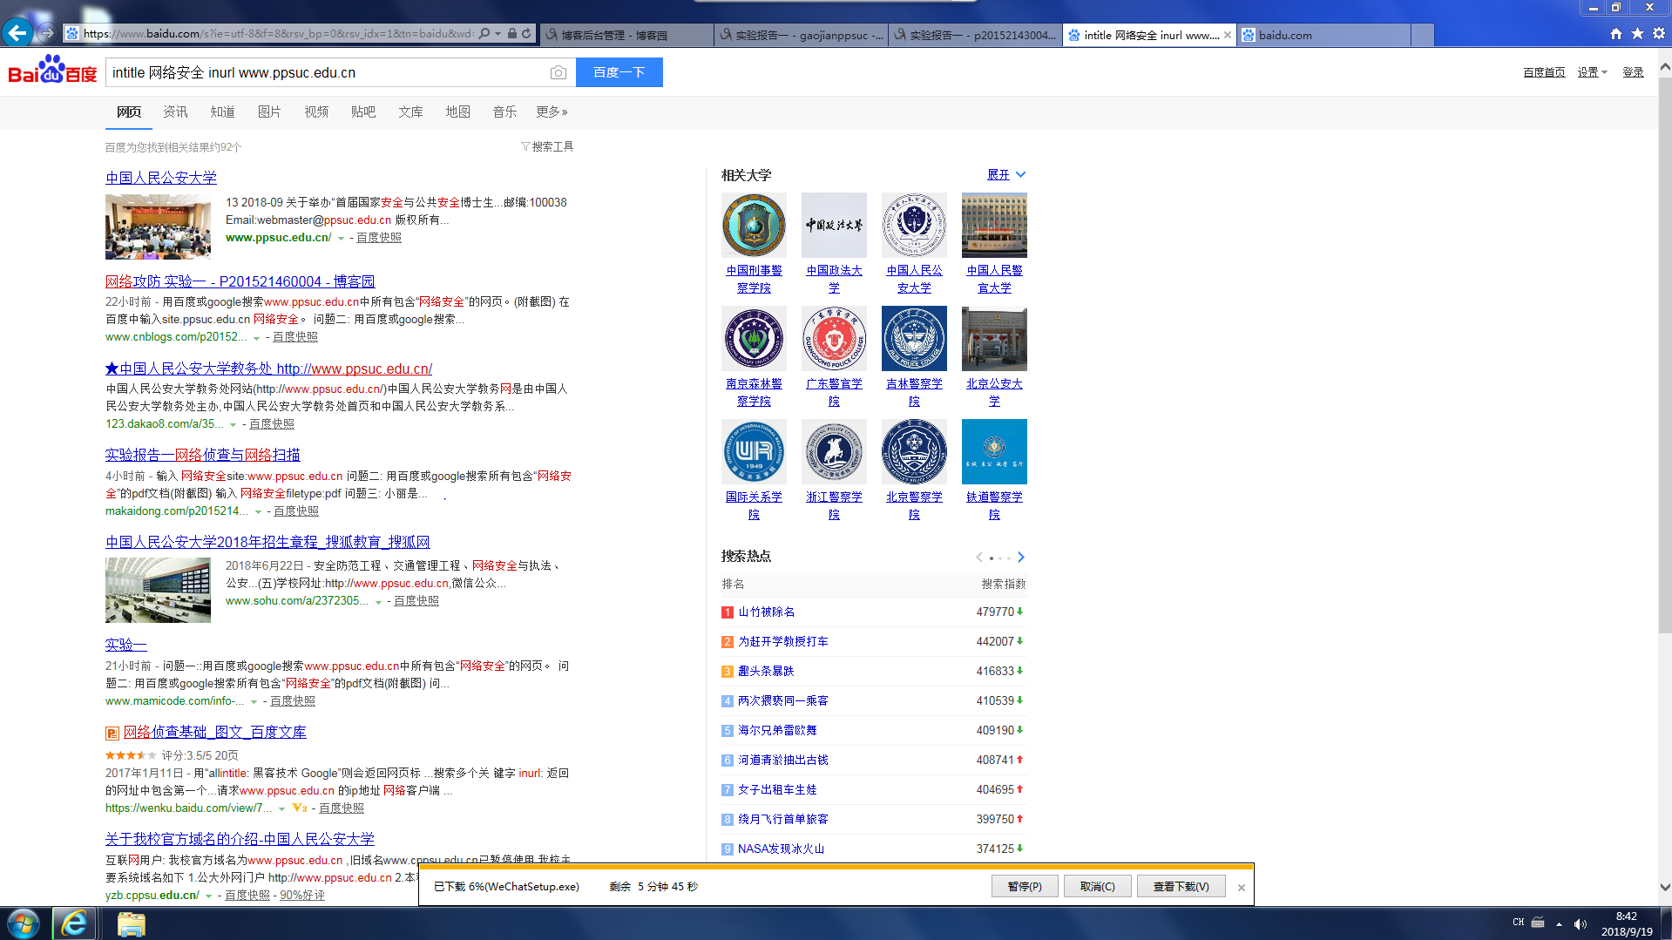
Task: Click the magnifier search icon in address bar
Action: click(484, 34)
